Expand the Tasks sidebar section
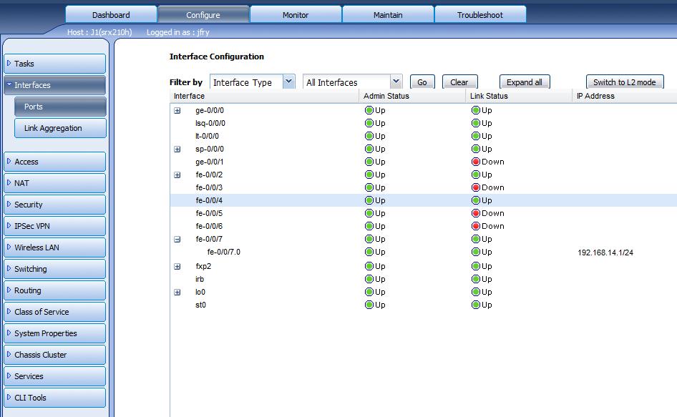The height and width of the screenshot is (417, 677). point(55,64)
